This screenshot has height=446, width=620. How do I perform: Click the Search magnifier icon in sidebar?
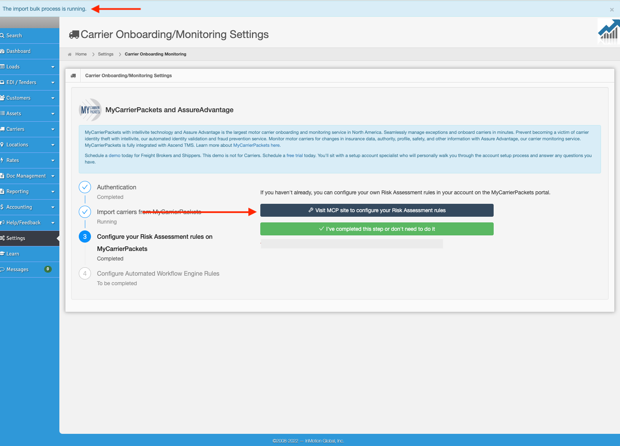2,36
